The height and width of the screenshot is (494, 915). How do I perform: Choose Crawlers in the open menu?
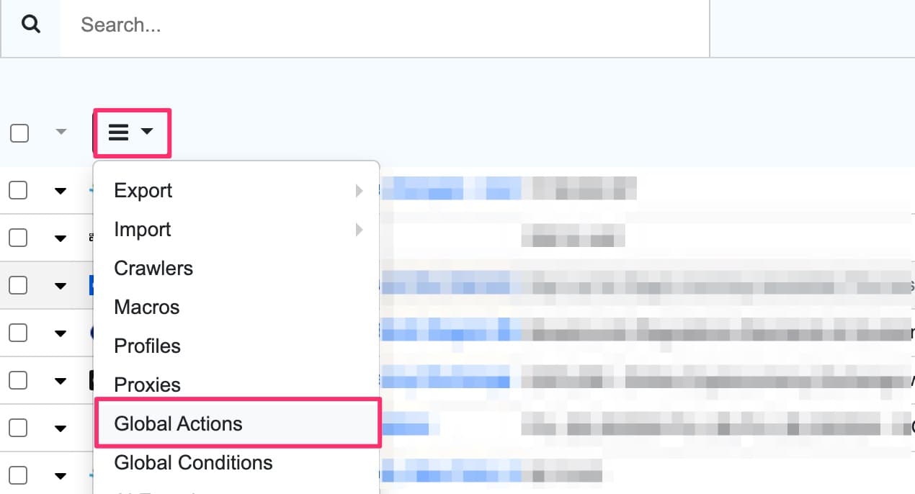[153, 268]
